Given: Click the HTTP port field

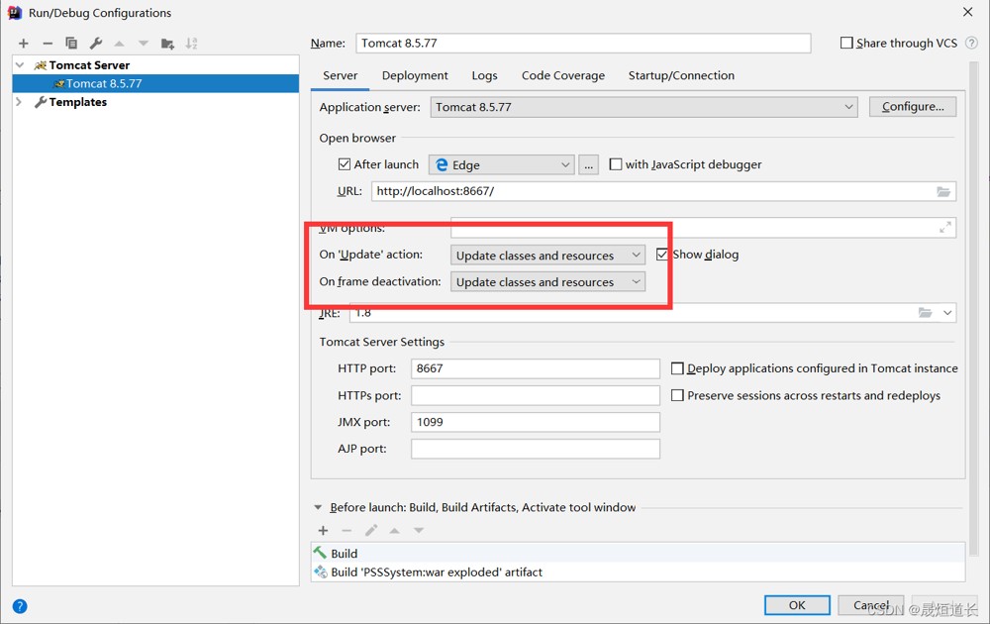Looking at the screenshot, I should pyautogui.click(x=536, y=368).
